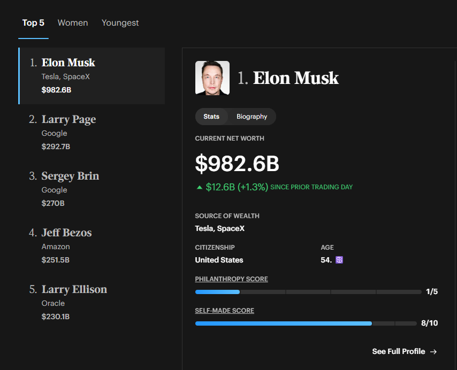Open the Women tab
457x370 pixels.
(x=73, y=22)
